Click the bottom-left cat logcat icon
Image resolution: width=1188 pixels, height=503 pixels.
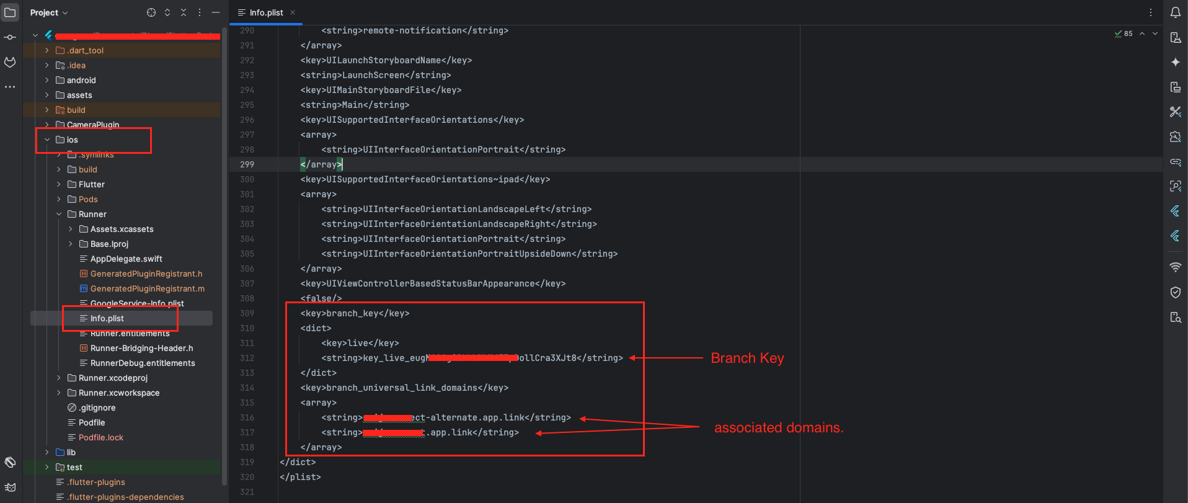pos(10,487)
